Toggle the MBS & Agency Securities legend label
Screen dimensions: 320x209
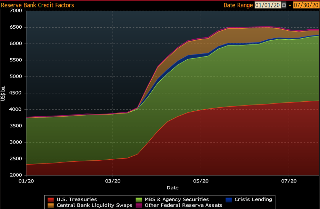(177, 199)
